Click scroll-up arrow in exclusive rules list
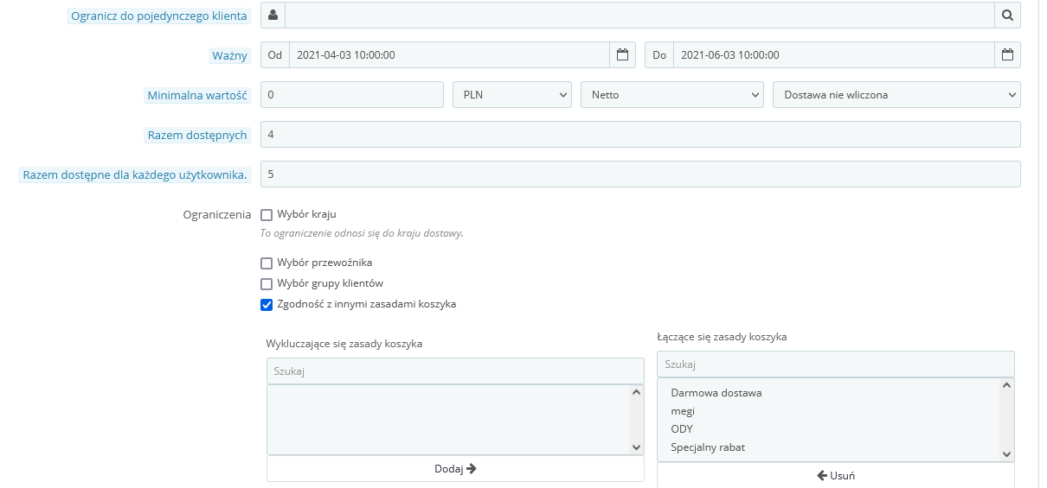 point(637,392)
